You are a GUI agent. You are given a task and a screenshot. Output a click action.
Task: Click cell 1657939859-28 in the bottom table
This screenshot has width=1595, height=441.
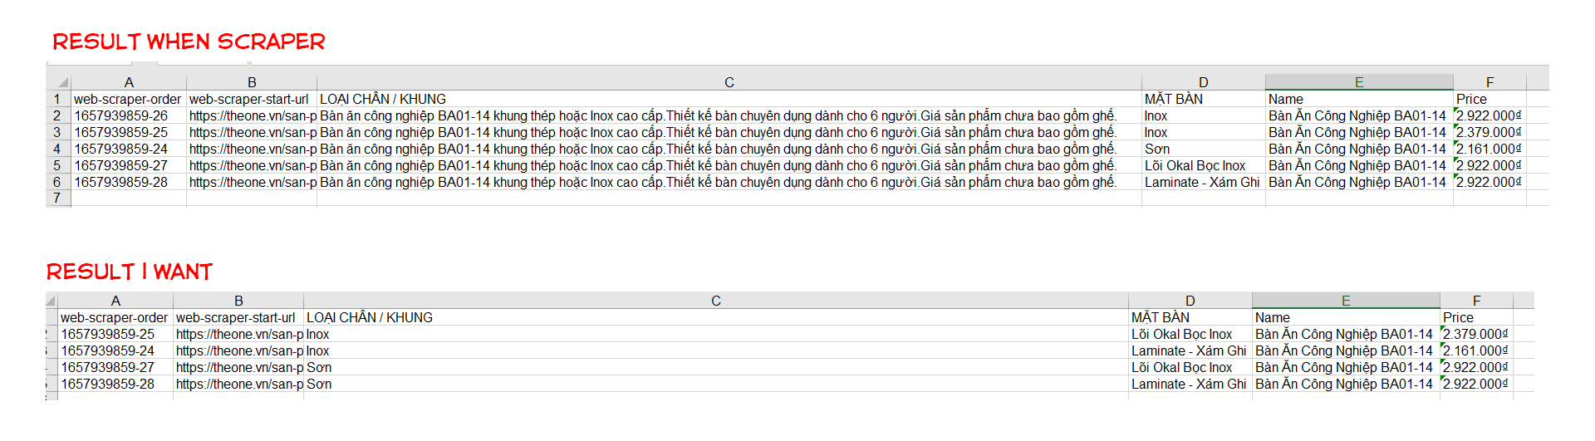coord(108,384)
